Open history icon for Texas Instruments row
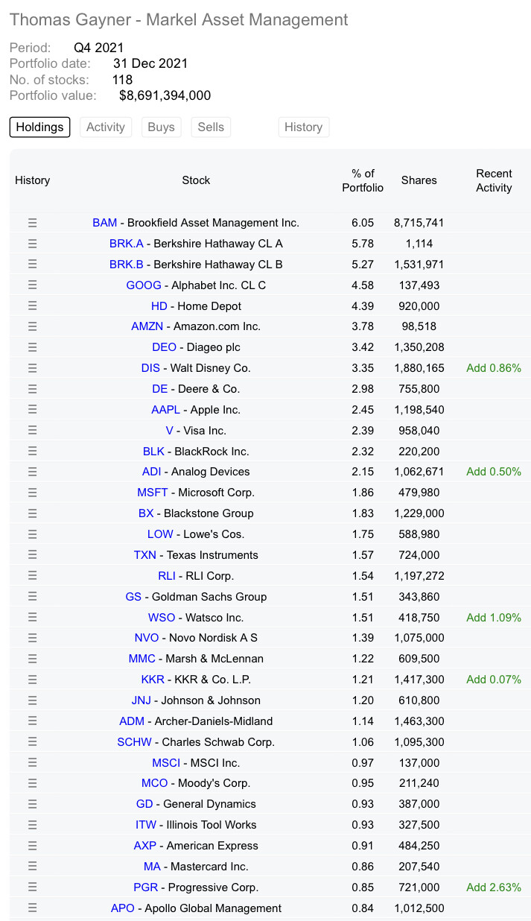This screenshot has width=531, height=921. click(32, 555)
